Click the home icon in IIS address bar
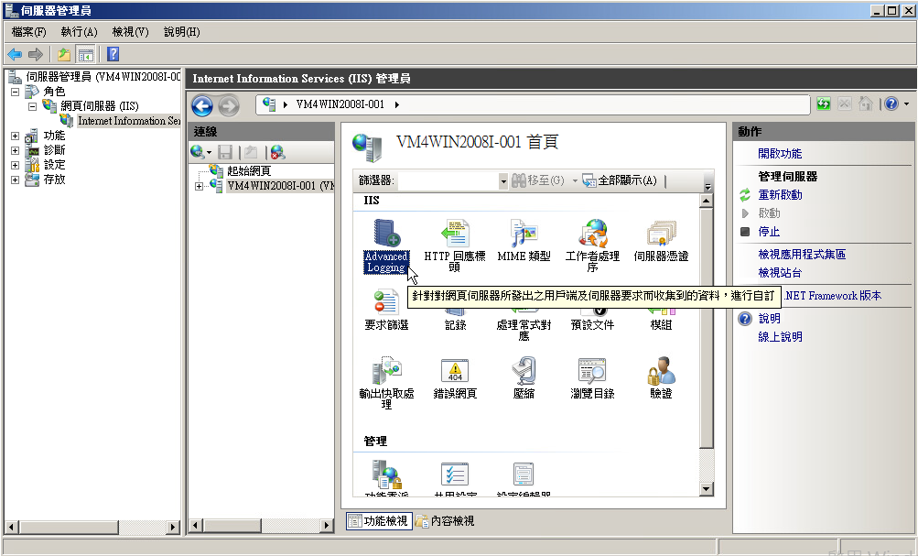The image size is (918, 556). click(x=865, y=104)
